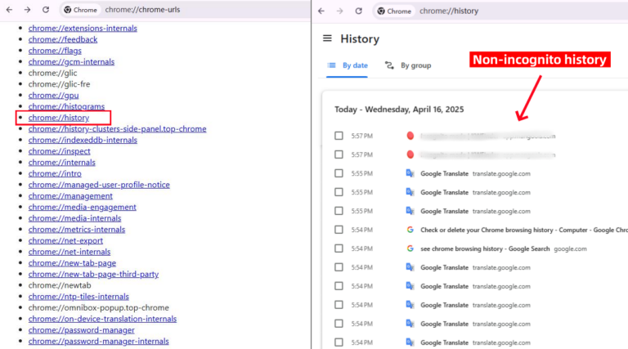Image resolution: width=628 pixels, height=349 pixels.
Task: Open chrome://media-internals link
Action: 74,218
